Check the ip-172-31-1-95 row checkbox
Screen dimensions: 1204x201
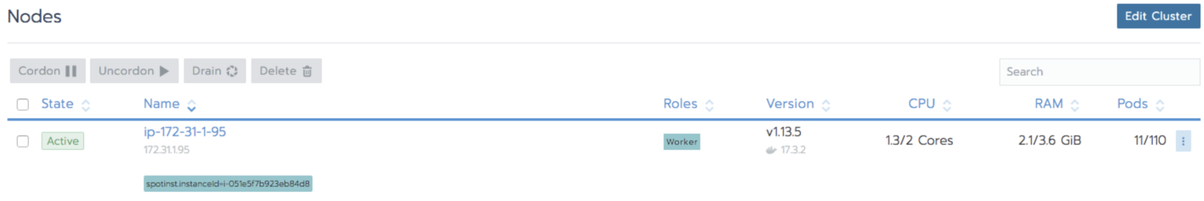[23, 141]
